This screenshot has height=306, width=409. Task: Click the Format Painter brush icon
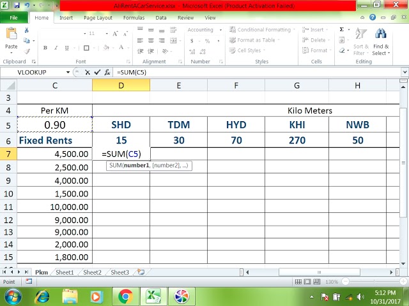(x=27, y=51)
